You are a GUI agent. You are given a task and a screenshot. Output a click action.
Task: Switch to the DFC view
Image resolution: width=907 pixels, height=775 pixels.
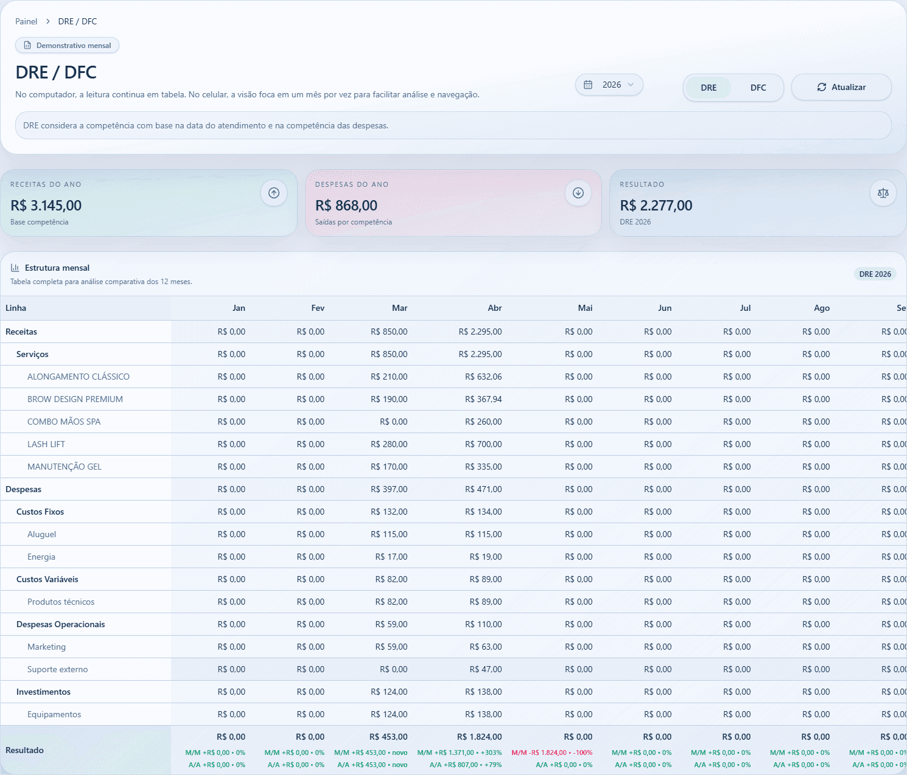click(758, 88)
